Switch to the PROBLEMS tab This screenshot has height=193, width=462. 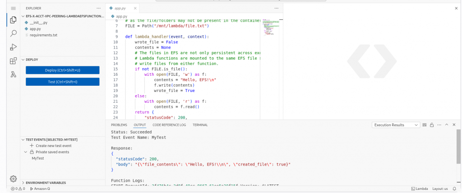[119, 125]
